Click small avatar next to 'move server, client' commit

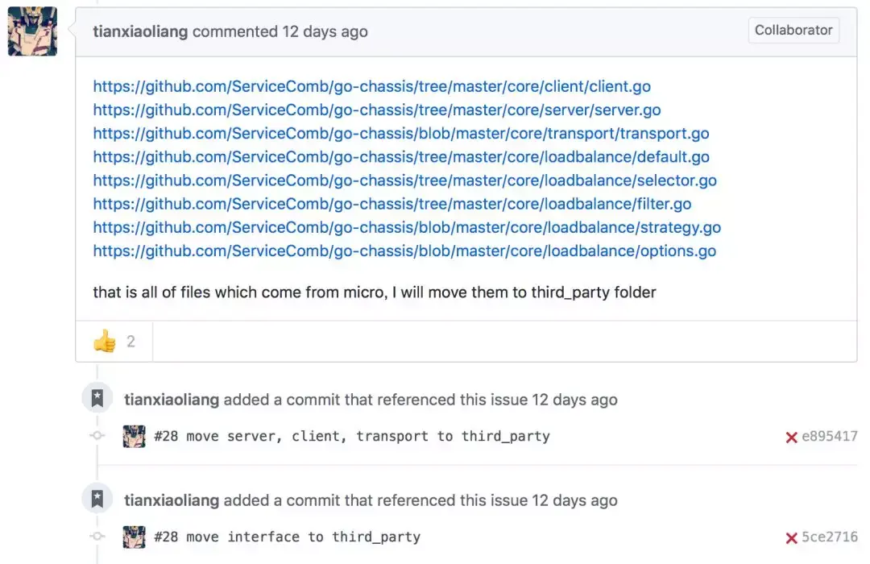click(x=134, y=437)
